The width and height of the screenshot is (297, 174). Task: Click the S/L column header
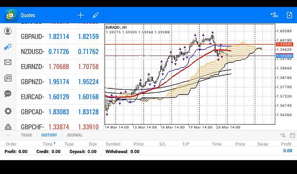coord(163,144)
